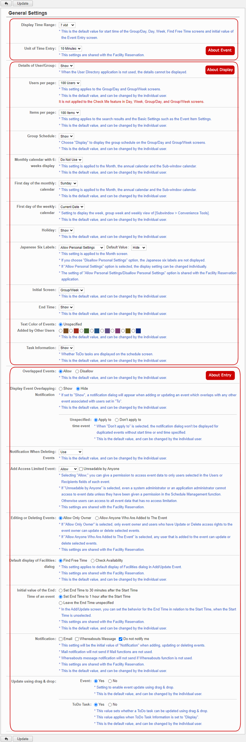Open Notification When Deleting Events dropdown
This screenshot has width=246, height=742.
coord(71,452)
